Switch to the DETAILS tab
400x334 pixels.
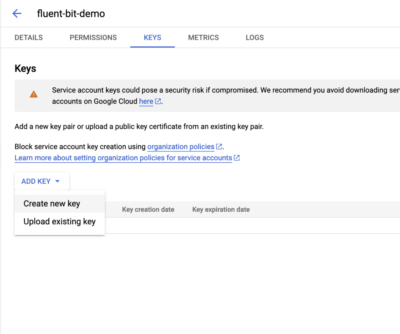click(x=29, y=38)
